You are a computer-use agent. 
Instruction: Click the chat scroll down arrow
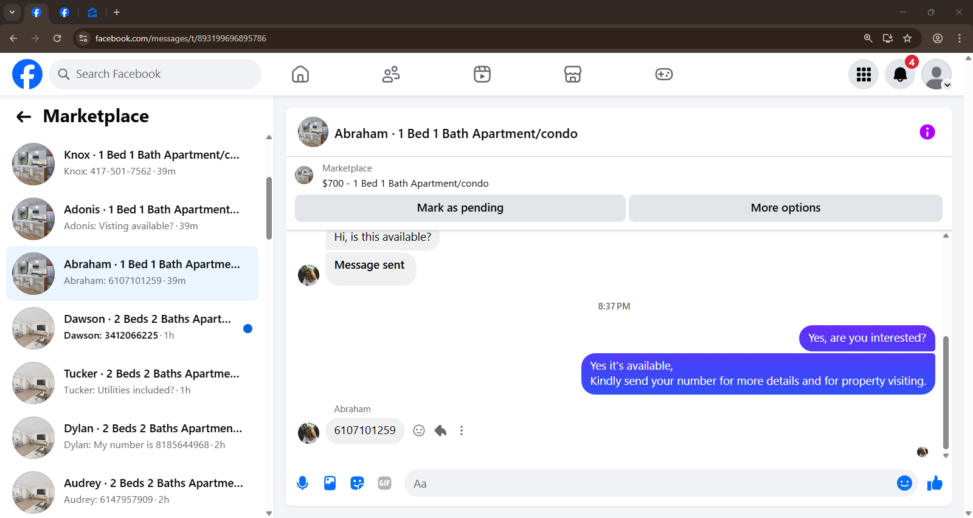click(946, 455)
